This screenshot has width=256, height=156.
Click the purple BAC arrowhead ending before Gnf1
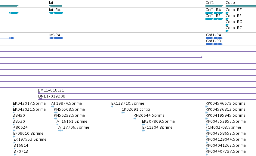coord(202,57)
